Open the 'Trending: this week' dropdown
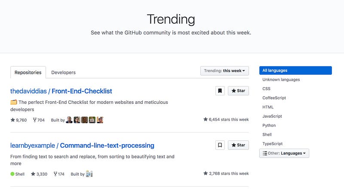This screenshot has height=191, width=344. (224, 71)
